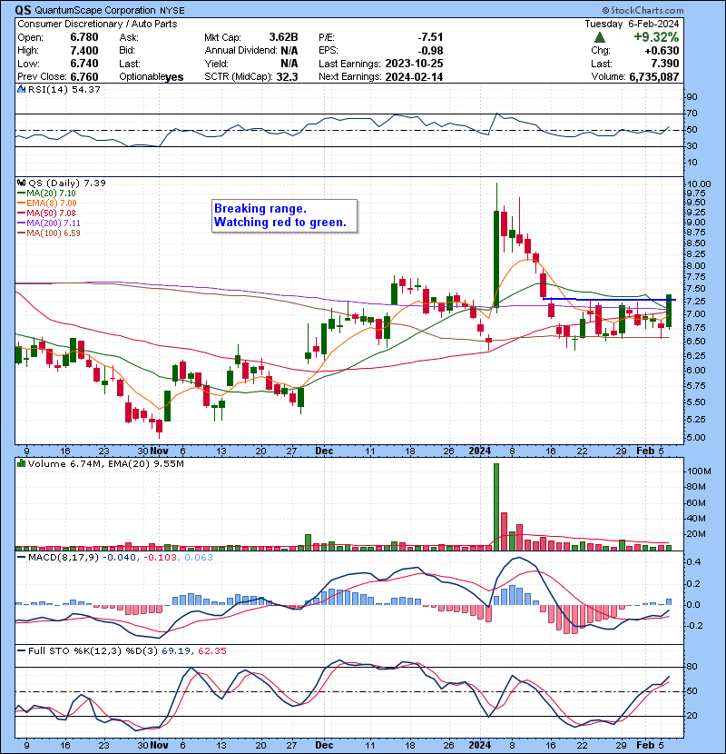Click the EPS value -0.98
Image resolution: width=726 pixels, height=754 pixels.
tap(430, 51)
